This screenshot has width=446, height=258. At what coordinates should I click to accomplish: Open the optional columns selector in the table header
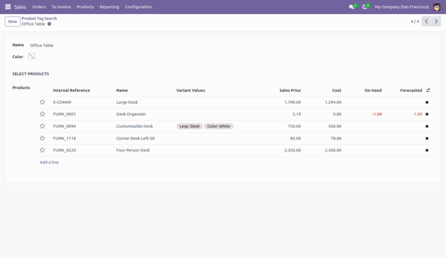pyautogui.click(x=427, y=90)
